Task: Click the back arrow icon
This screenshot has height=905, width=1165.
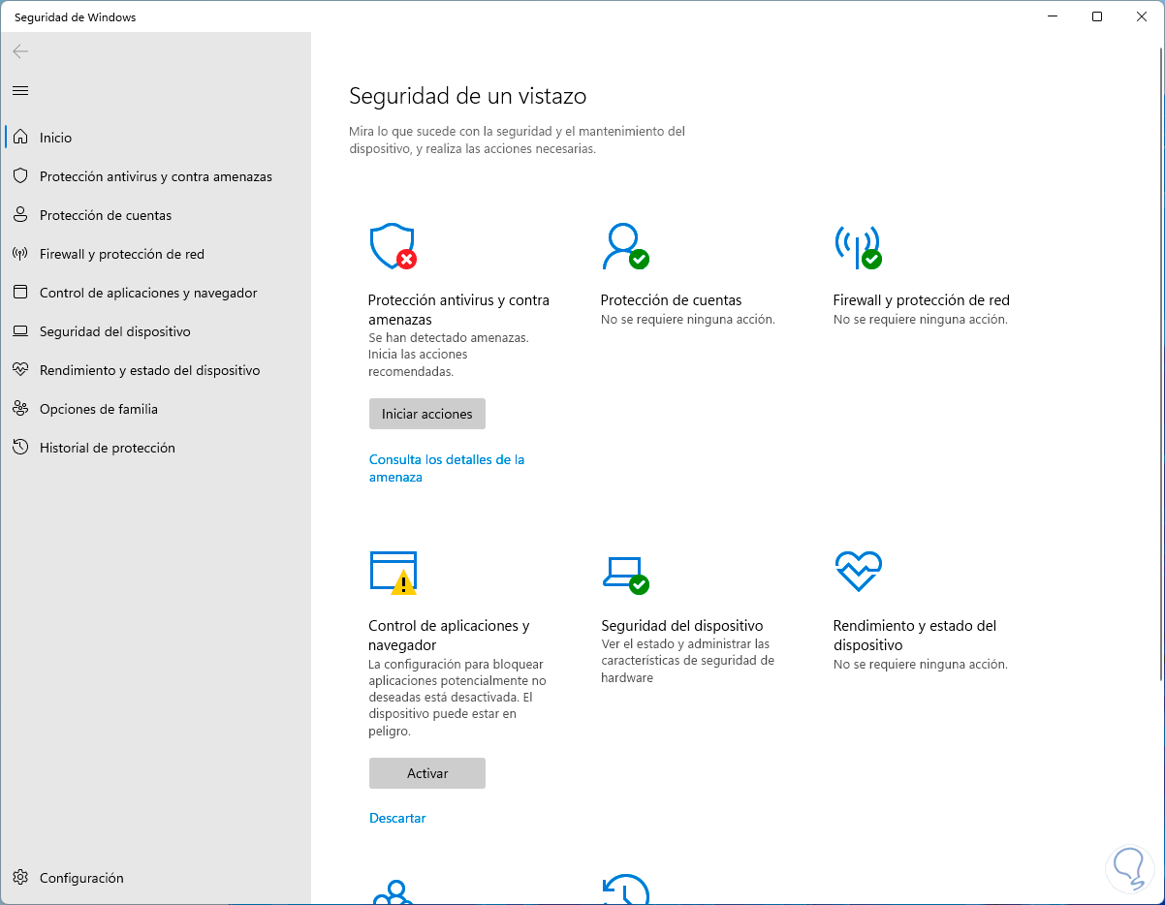Action: (x=20, y=51)
